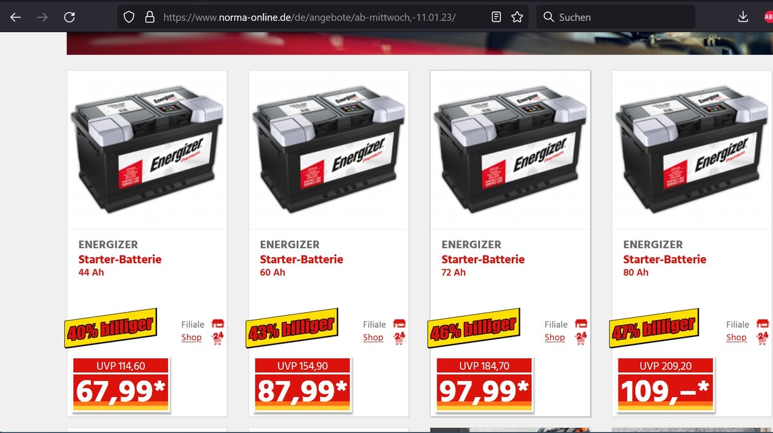Screen dimensions: 773x433
Task: Go back using browser back arrow
Action: point(15,17)
